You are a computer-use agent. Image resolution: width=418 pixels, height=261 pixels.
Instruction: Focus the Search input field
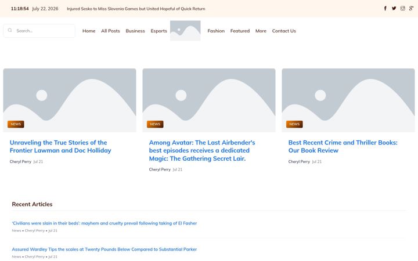point(39,31)
